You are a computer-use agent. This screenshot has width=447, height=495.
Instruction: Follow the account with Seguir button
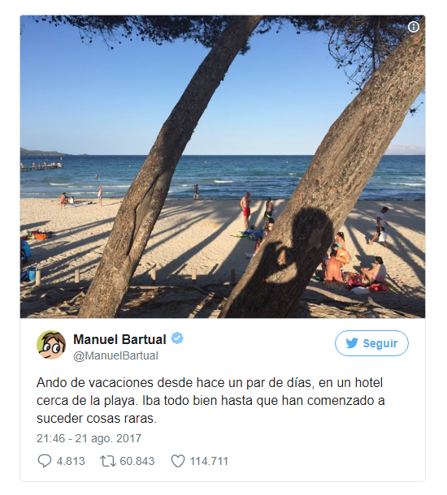click(371, 343)
